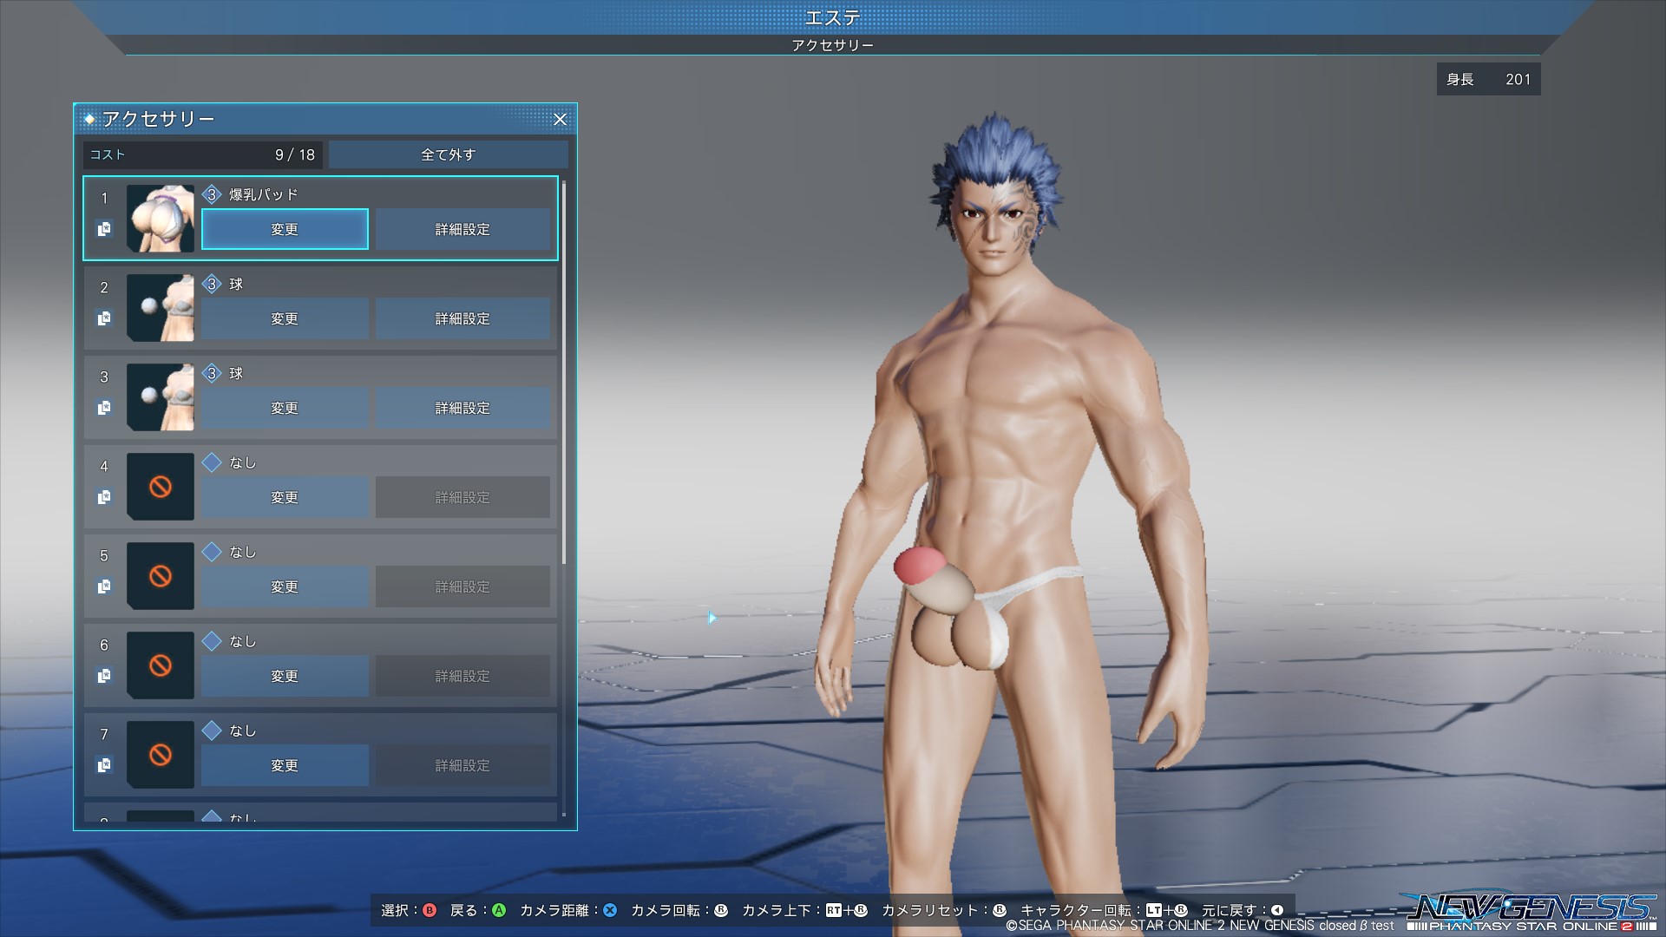Click the empty-slot icon in slot 7
This screenshot has height=937, width=1666.
(x=161, y=755)
